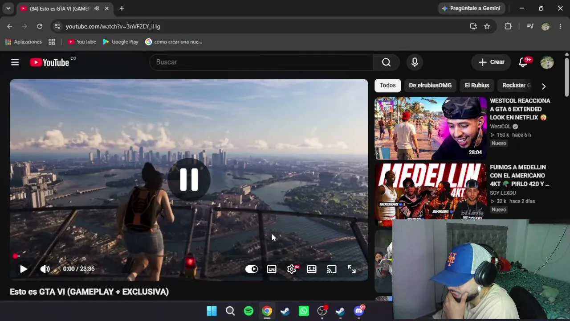Click the Pregúntale a Gemini button
570x321 pixels.
pyautogui.click(x=471, y=8)
